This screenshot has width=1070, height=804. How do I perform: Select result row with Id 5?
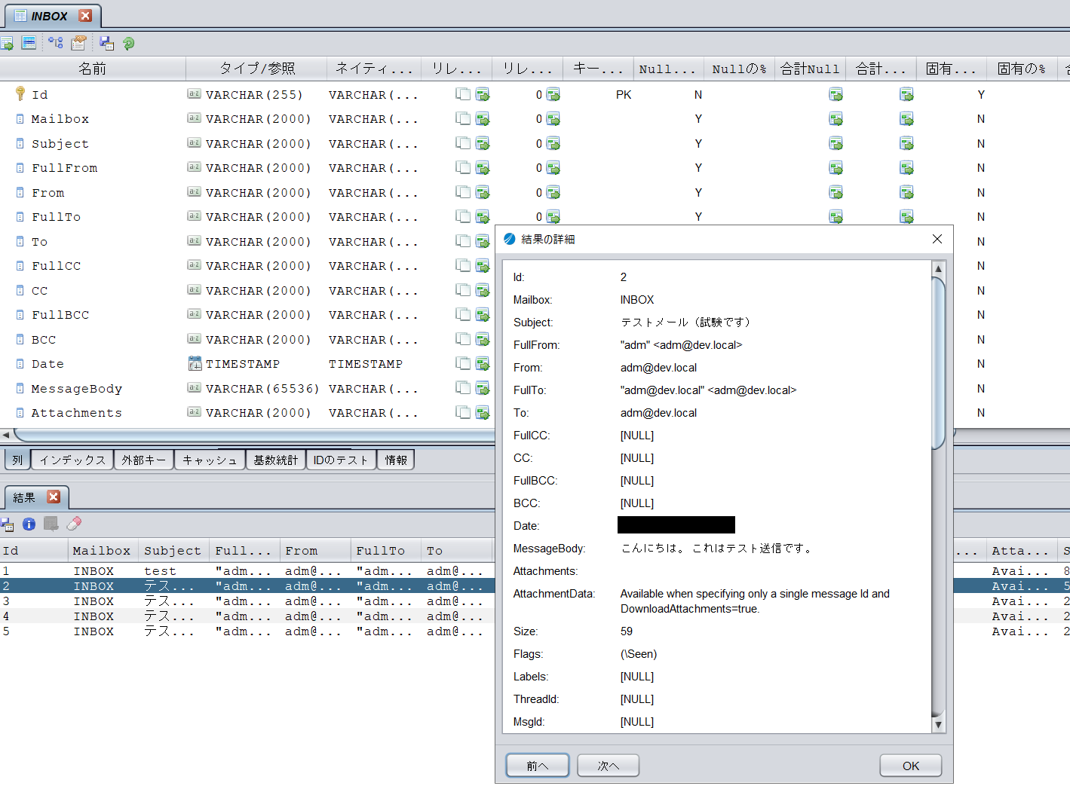(x=247, y=631)
